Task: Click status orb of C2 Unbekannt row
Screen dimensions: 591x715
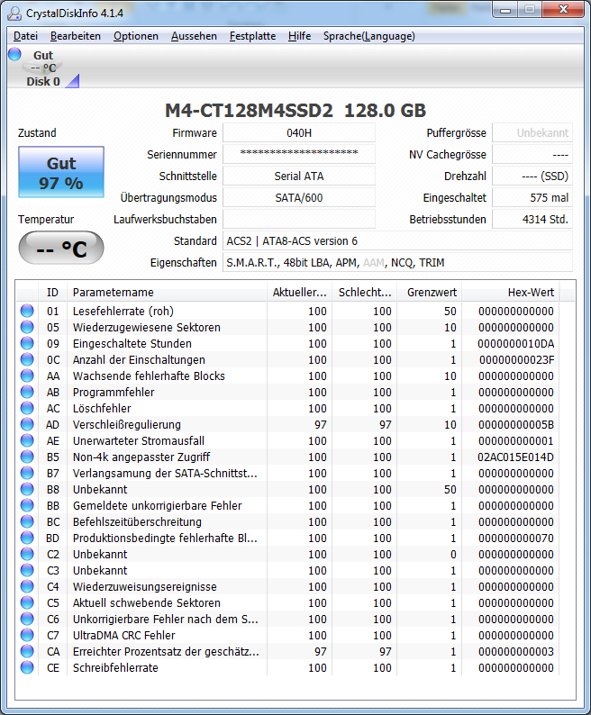Action: [27, 554]
